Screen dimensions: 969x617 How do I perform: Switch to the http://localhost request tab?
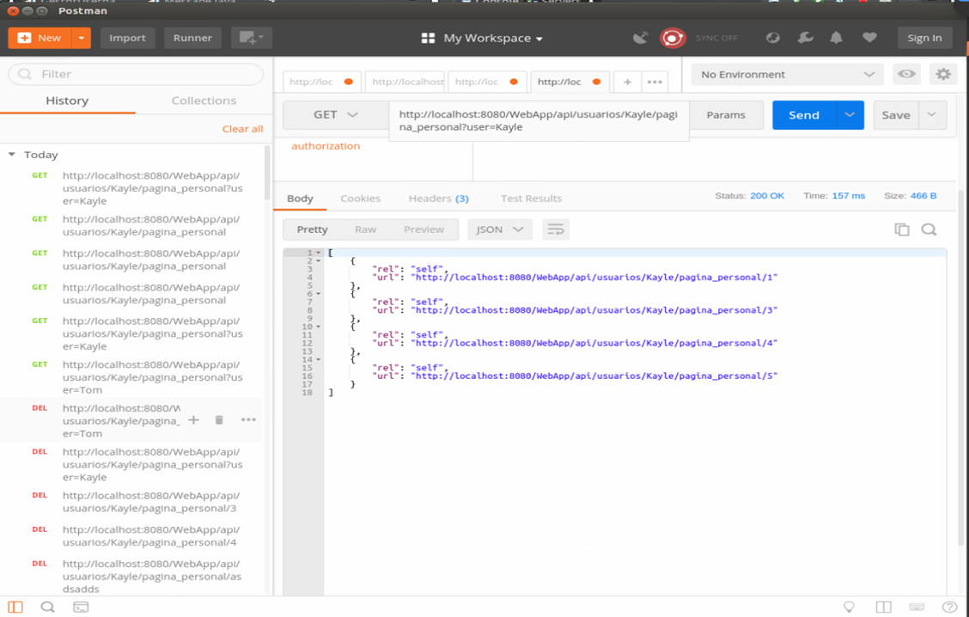click(x=406, y=82)
